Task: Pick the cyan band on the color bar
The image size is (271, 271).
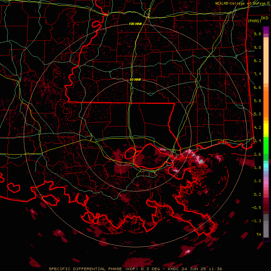Action: 266,166
